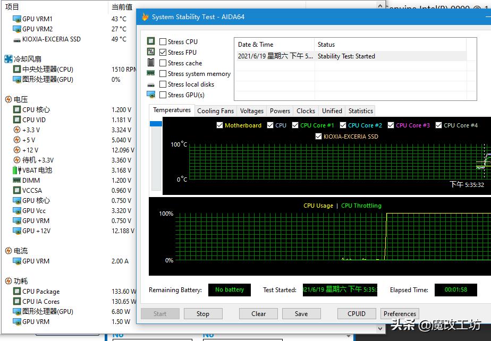Select the CPU Package power row

41,292
